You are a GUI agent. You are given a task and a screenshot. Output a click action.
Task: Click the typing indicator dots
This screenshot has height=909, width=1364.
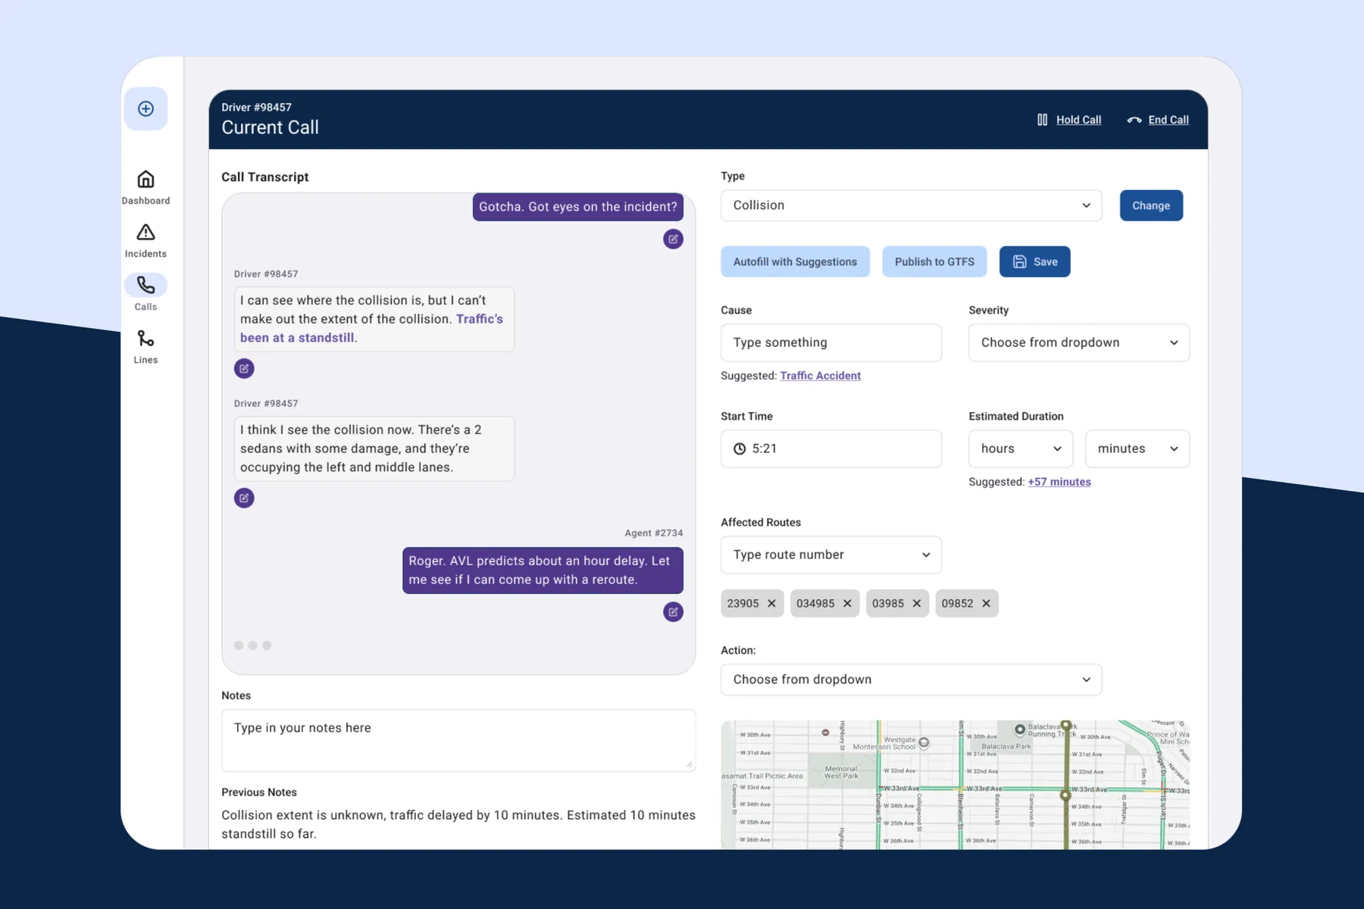pyautogui.click(x=252, y=645)
